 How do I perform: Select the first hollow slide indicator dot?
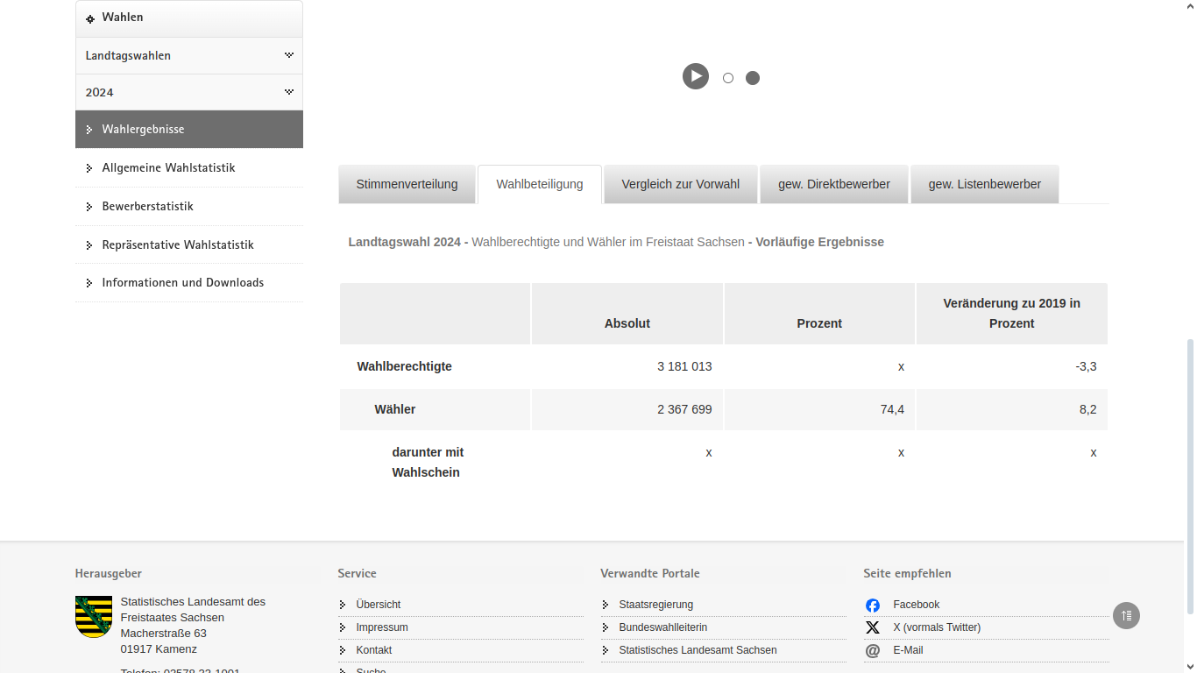(x=728, y=78)
